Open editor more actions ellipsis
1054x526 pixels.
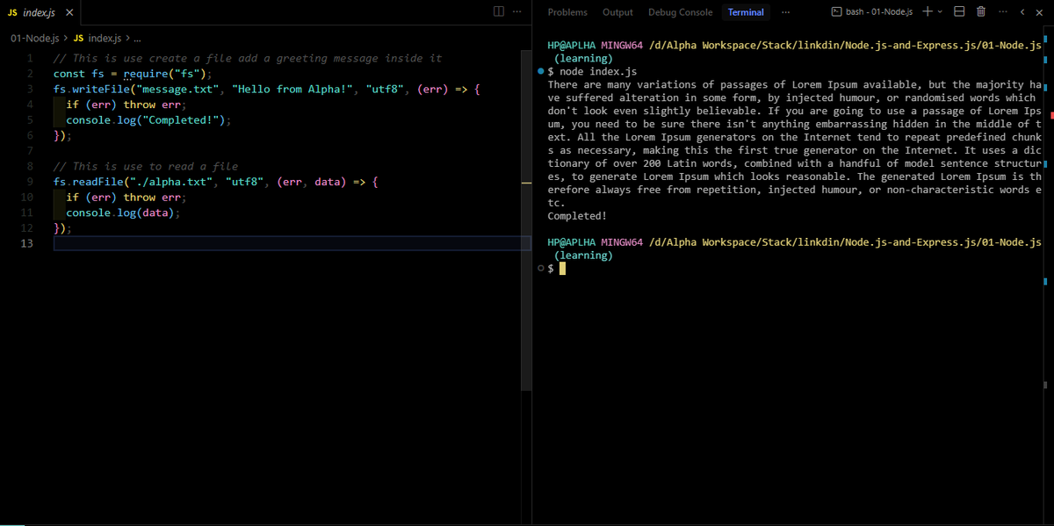pyautogui.click(x=516, y=12)
